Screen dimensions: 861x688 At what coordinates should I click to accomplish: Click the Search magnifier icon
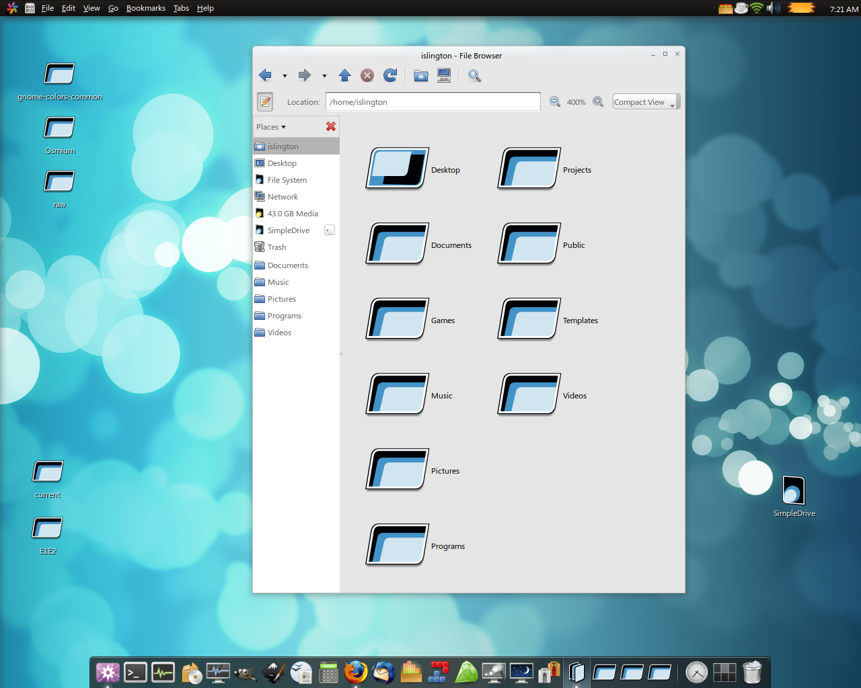[474, 75]
